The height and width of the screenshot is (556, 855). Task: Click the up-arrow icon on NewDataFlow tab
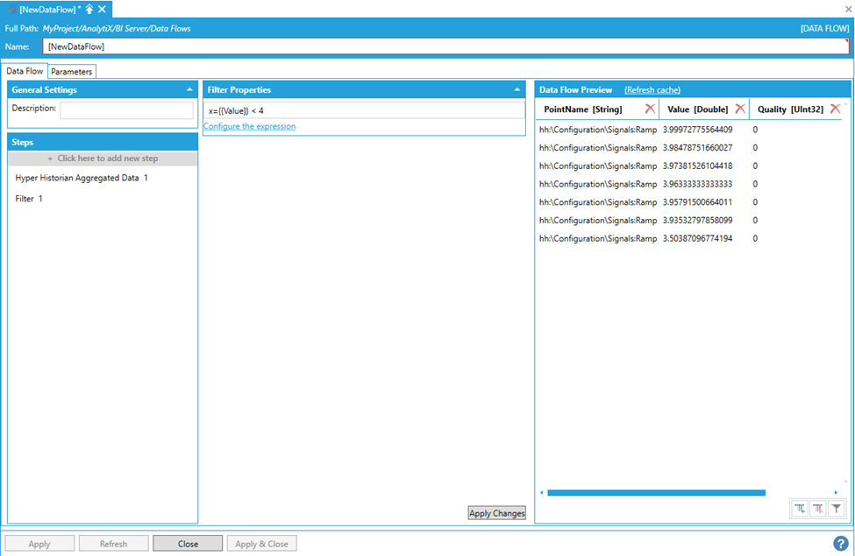point(89,9)
